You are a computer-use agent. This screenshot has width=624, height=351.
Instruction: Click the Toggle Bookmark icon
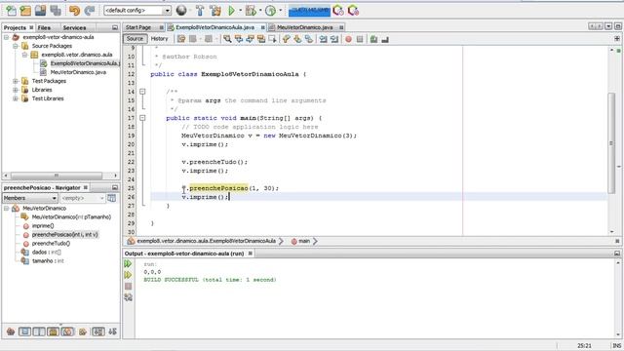click(309, 39)
